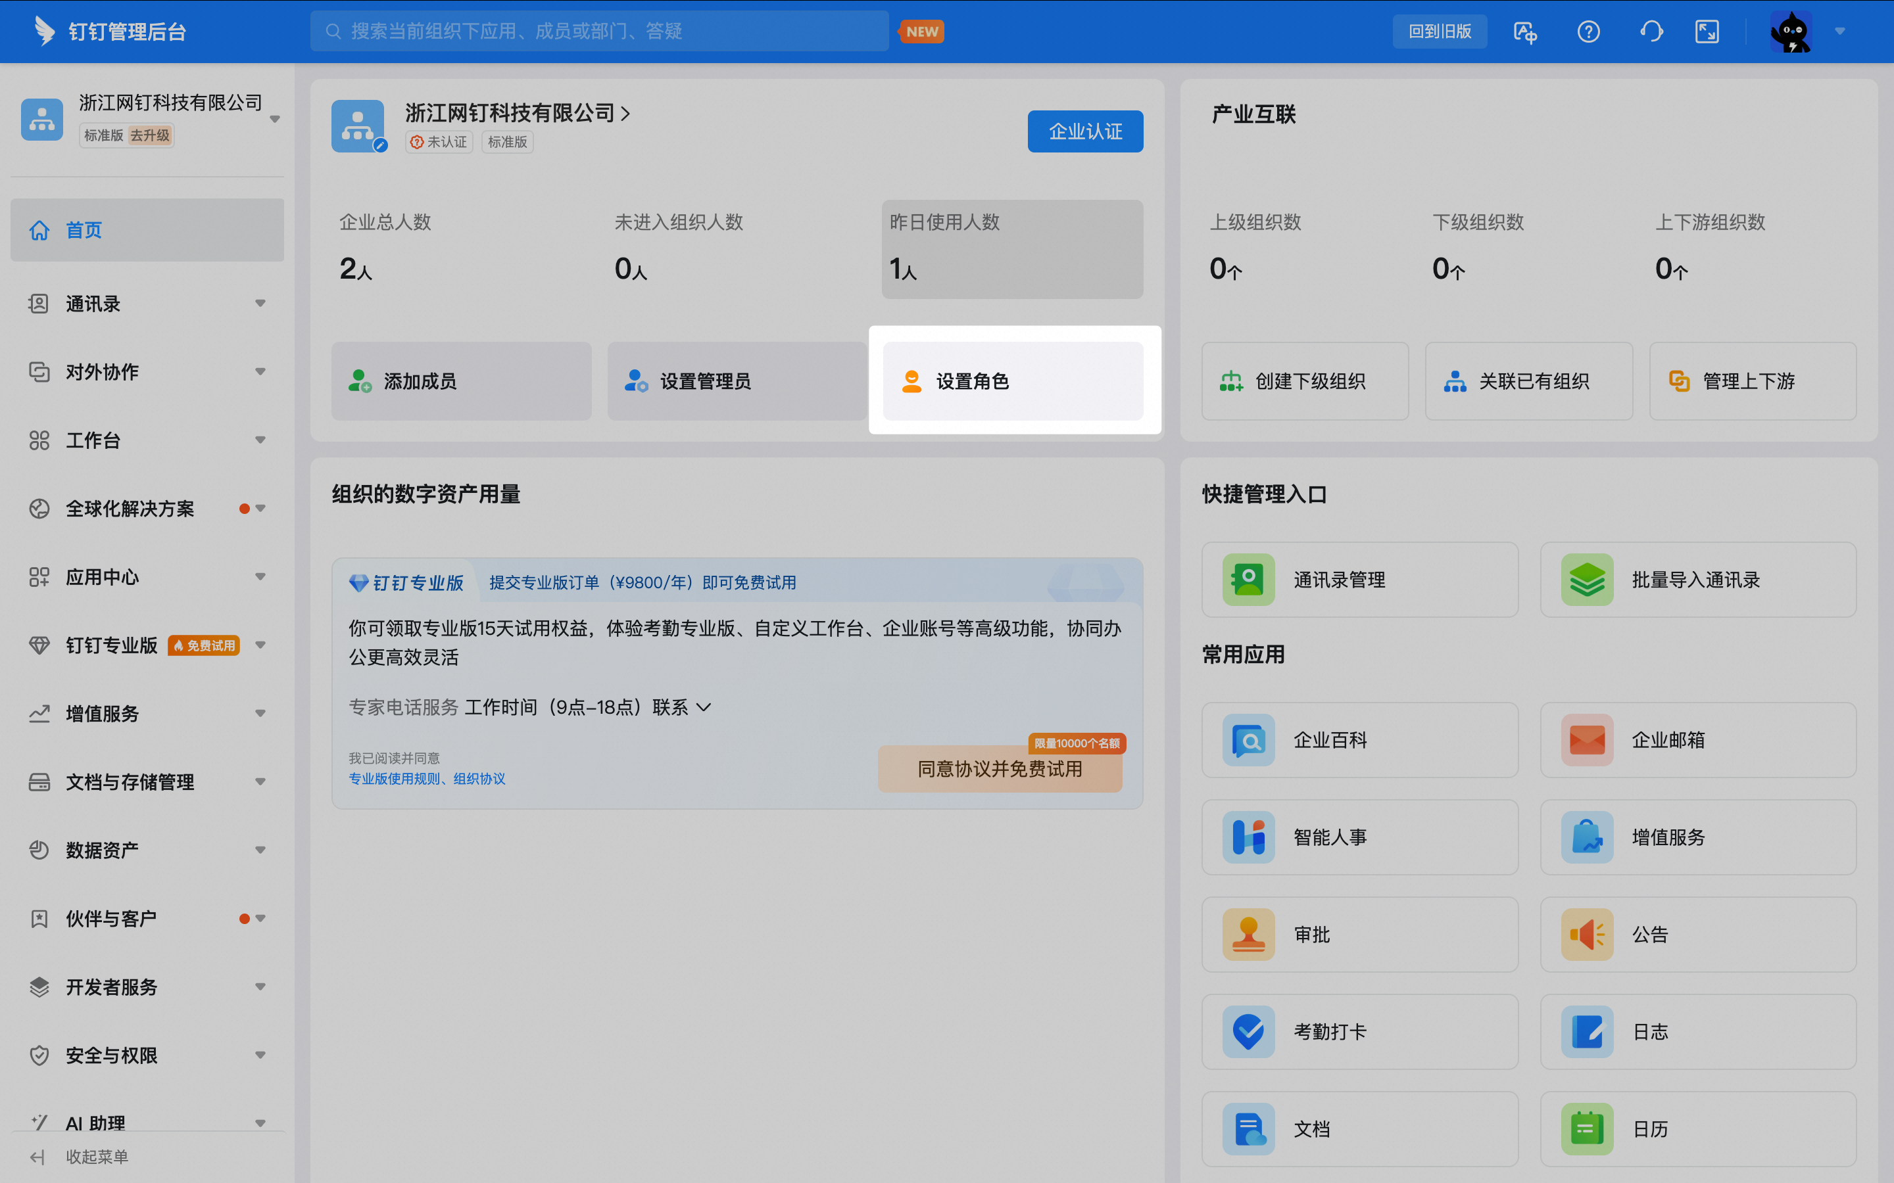Open the organization switcher arrow in sidebar
This screenshot has width=1894, height=1183.
click(x=275, y=119)
